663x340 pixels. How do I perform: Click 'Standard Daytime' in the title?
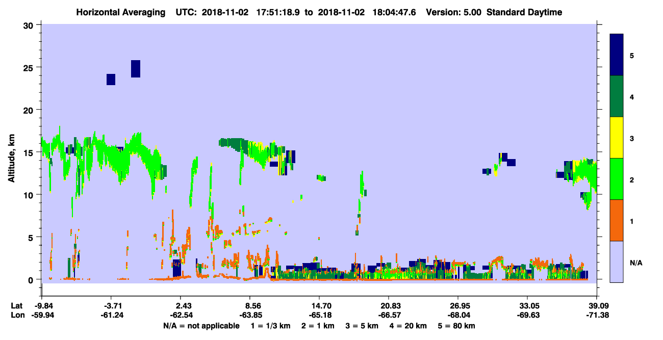point(524,12)
